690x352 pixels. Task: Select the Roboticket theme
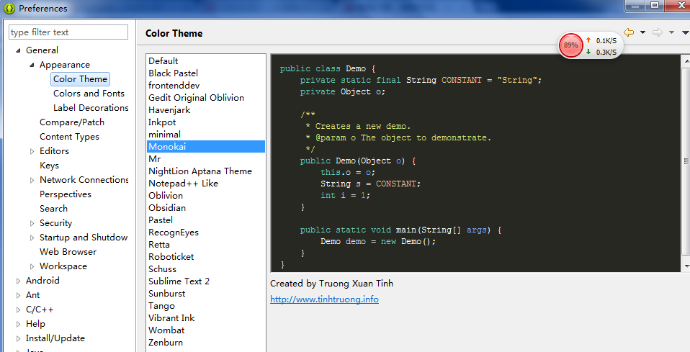[206, 257]
